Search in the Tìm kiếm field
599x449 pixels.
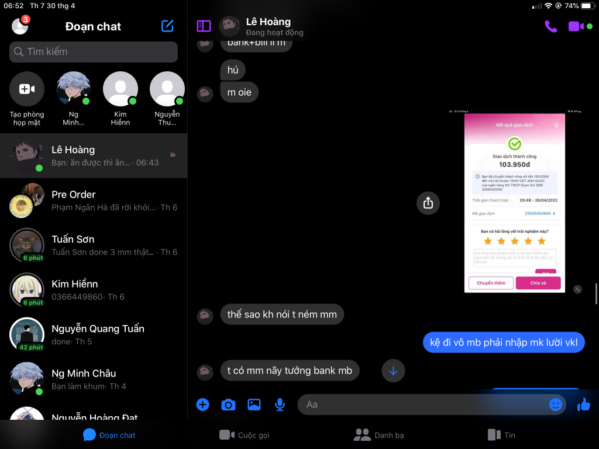click(94, 52)
